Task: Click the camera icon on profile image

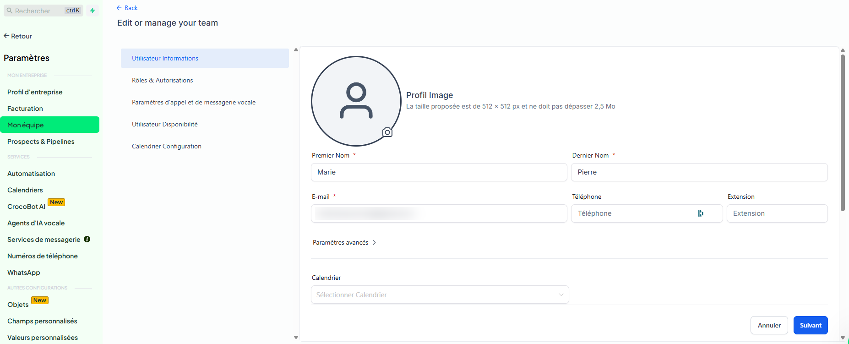Action: click(387, 132)
